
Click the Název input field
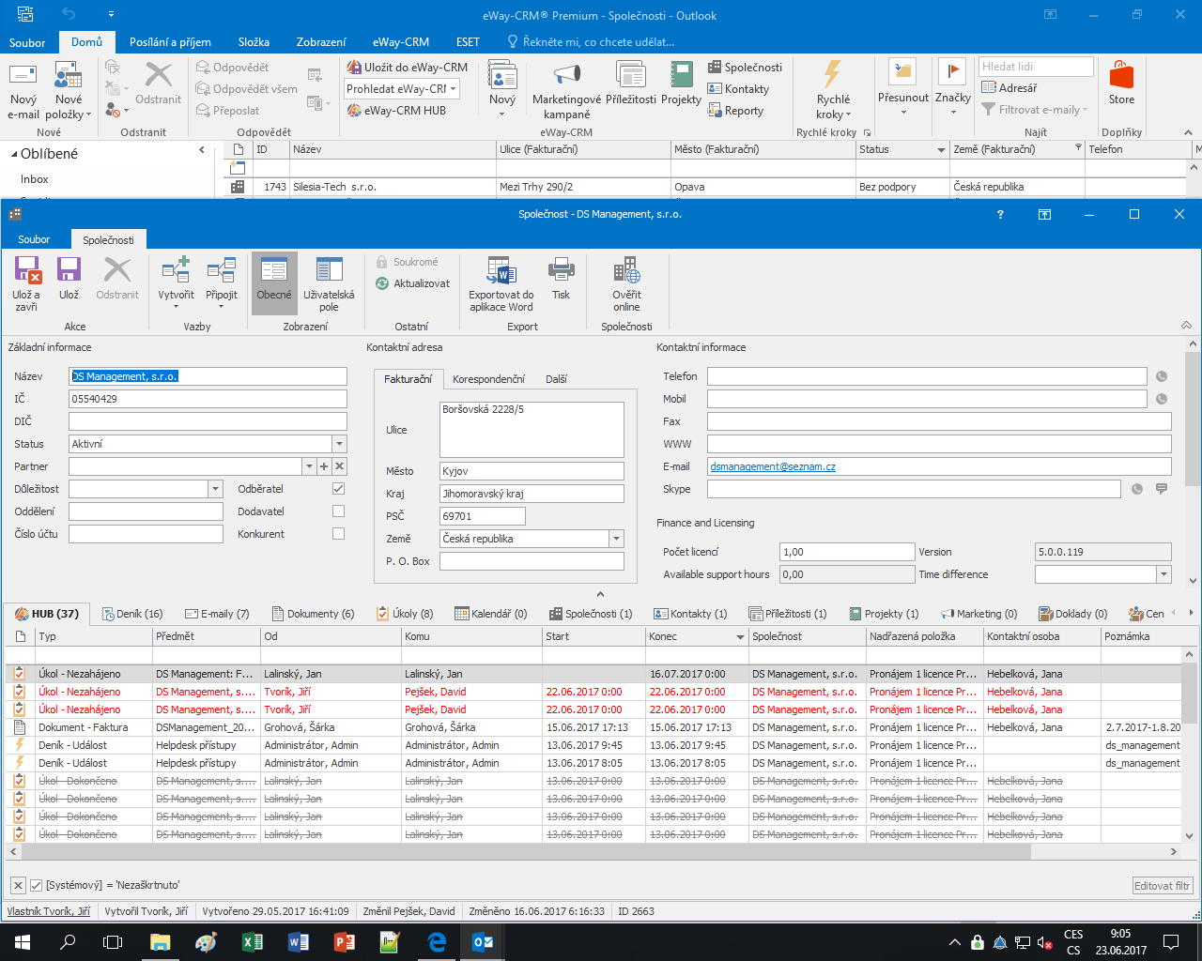(208, 376)
